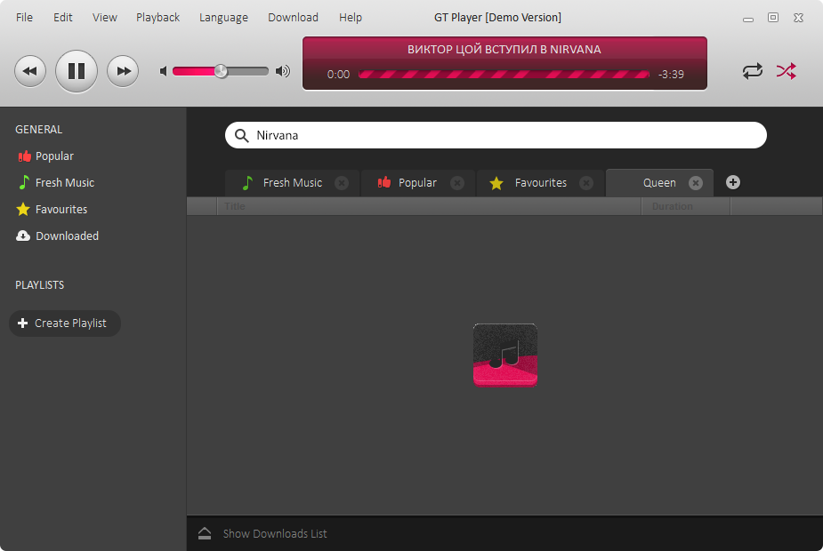Open the File menu
The image size is (823, 551).
tap(24, 17)
